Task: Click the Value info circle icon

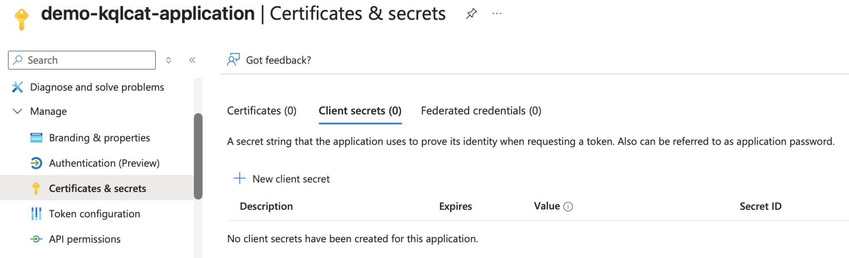Action: click(568, 207)
